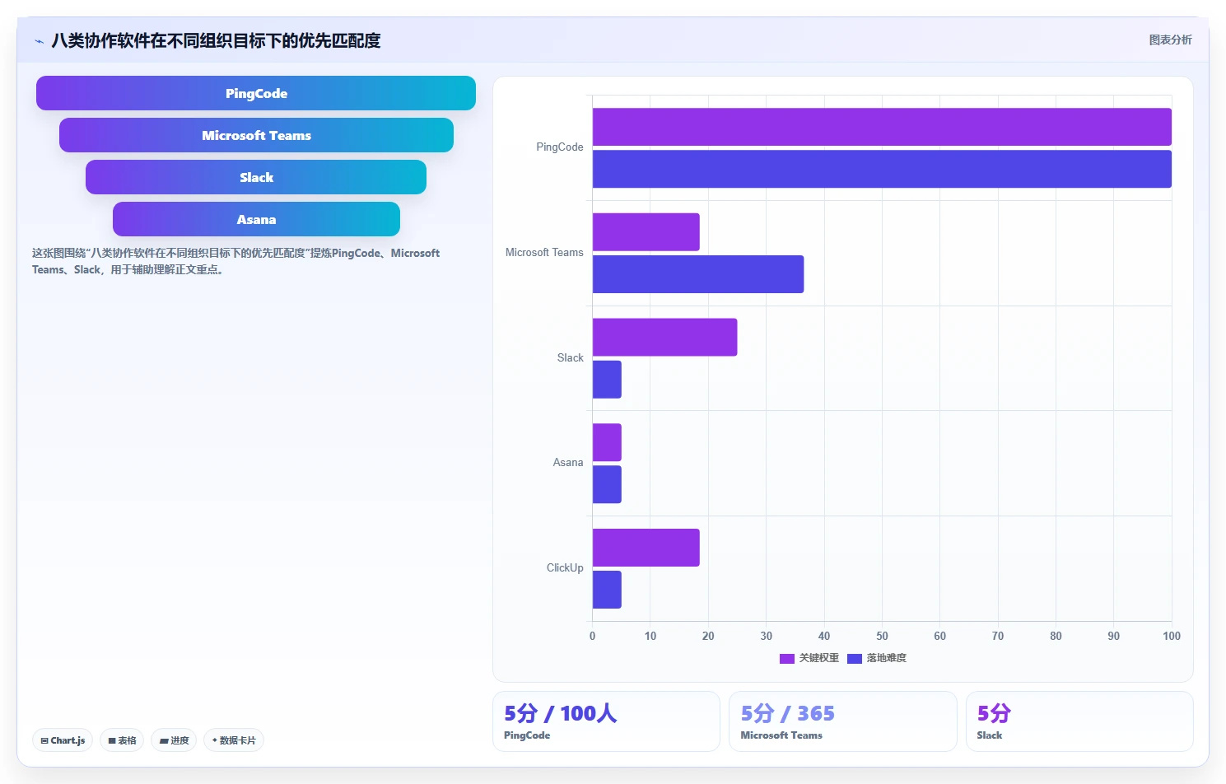
Task: Click PingCode's blue 落地难度 chart bar
Action: click(x=882, y=169)
